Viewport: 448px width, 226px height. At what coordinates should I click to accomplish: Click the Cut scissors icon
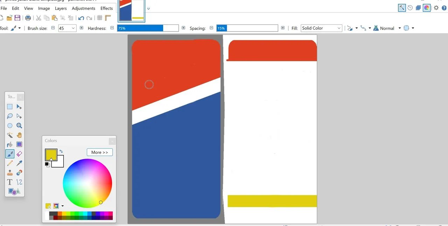coord(38,18)
